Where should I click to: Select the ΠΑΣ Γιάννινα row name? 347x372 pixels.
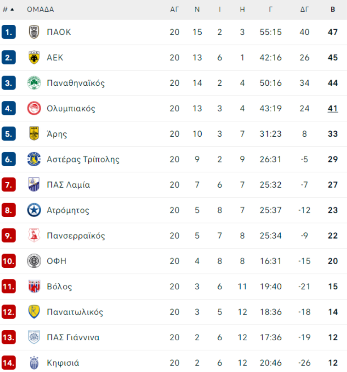point(73,337)
